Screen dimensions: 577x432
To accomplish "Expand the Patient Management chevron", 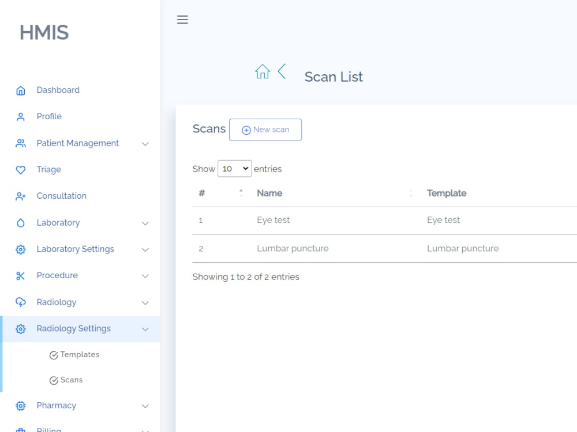I will pyautogui.click(x=145, y=144).
